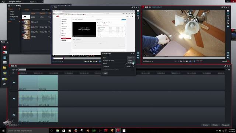Open the blue list tool in Tools panel
Screen dimensions: 236x133
4,58
